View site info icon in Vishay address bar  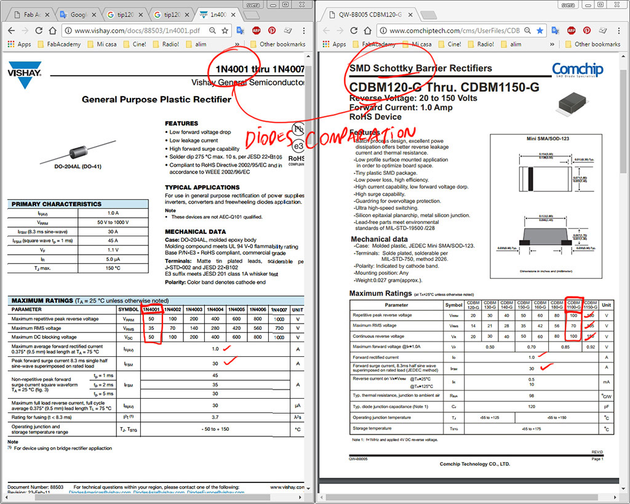click(68, 31)
